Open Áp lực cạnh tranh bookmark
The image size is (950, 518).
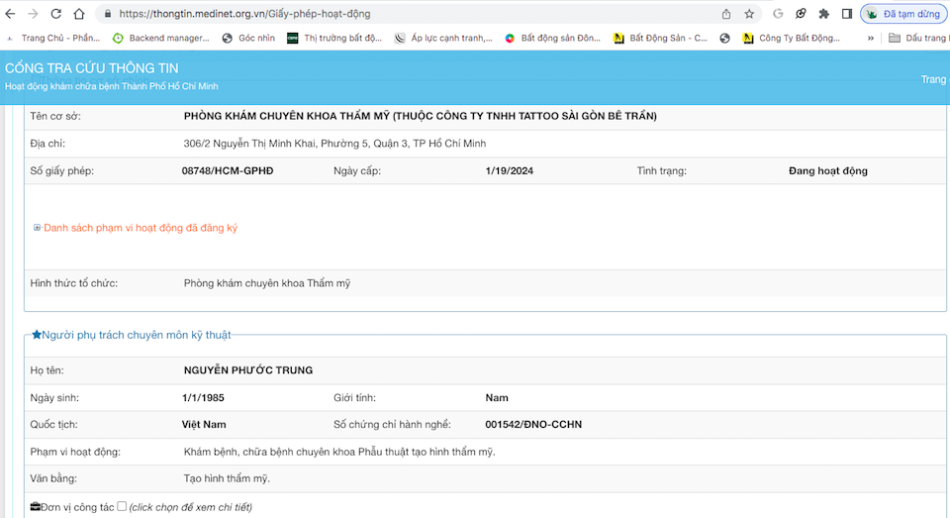pyautogui.click(x=443, y=38)
